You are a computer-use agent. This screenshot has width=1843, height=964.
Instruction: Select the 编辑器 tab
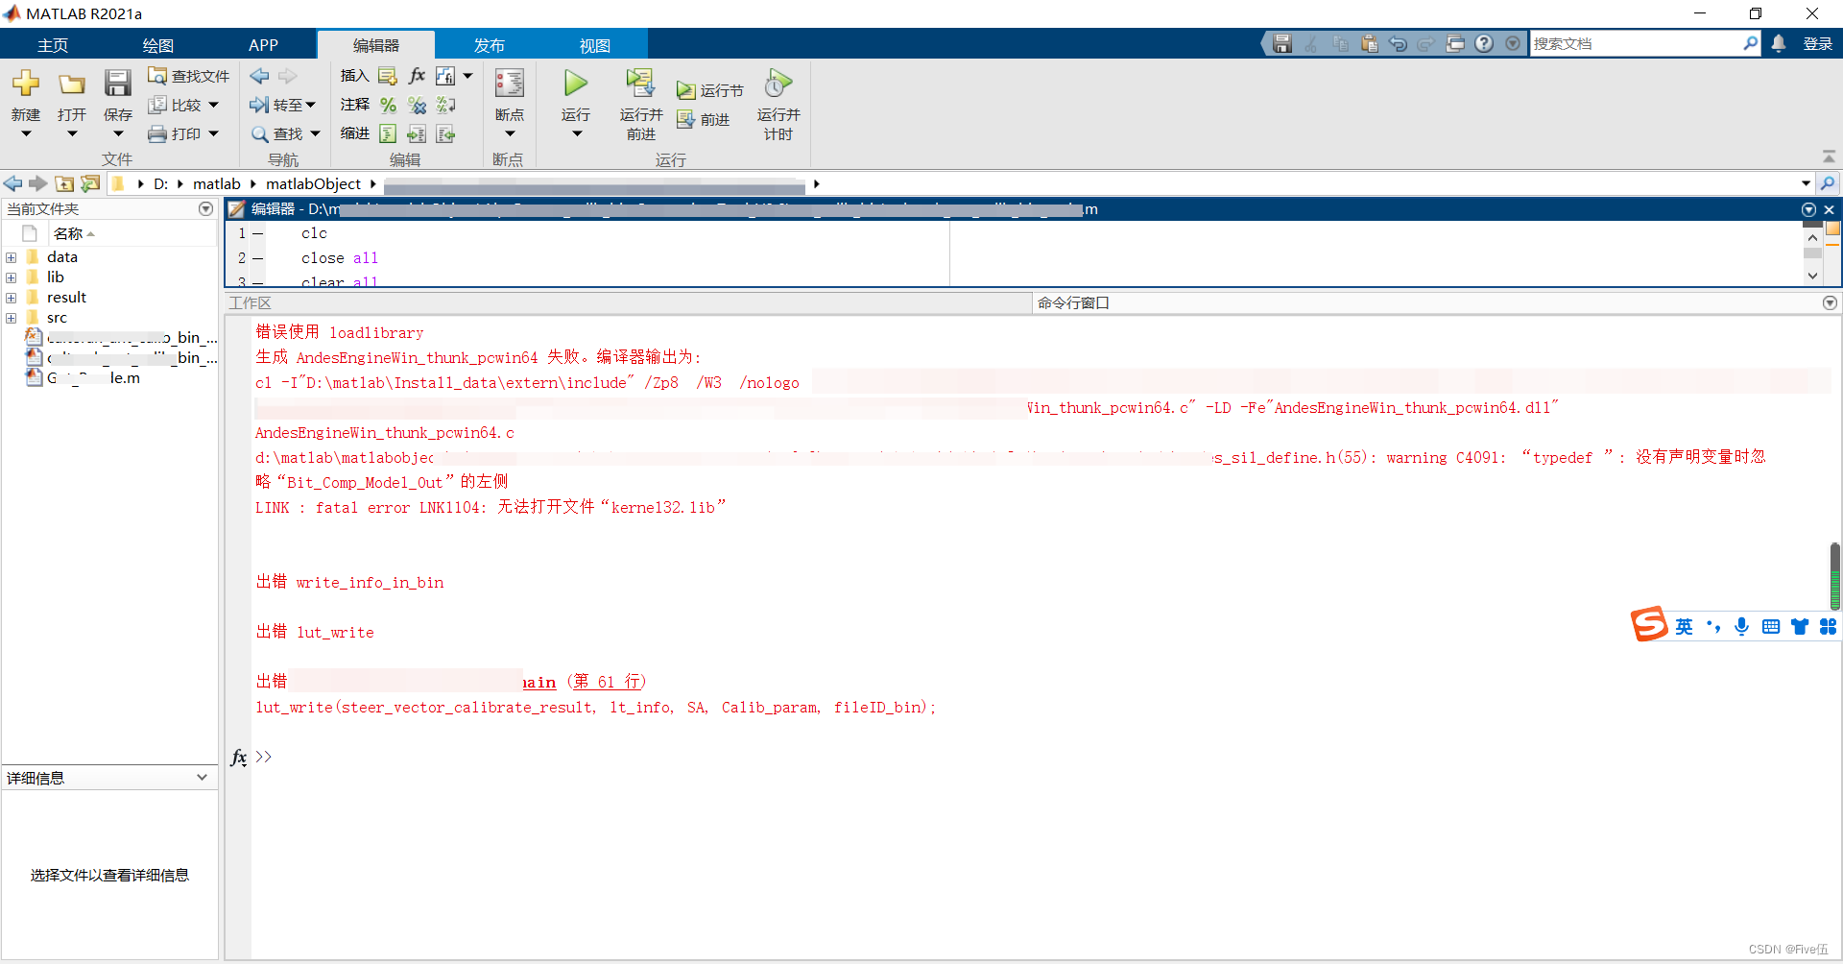click(375, 45)
